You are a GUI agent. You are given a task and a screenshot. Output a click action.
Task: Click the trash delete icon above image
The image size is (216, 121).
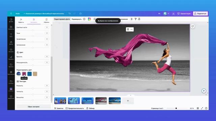(128, 29)
